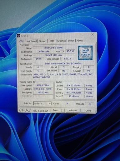The width and height of the screenshot is (120, 161).
Task: Click the L1 Inst. value 8 x 32 KBytes
Action: [74, 89]
